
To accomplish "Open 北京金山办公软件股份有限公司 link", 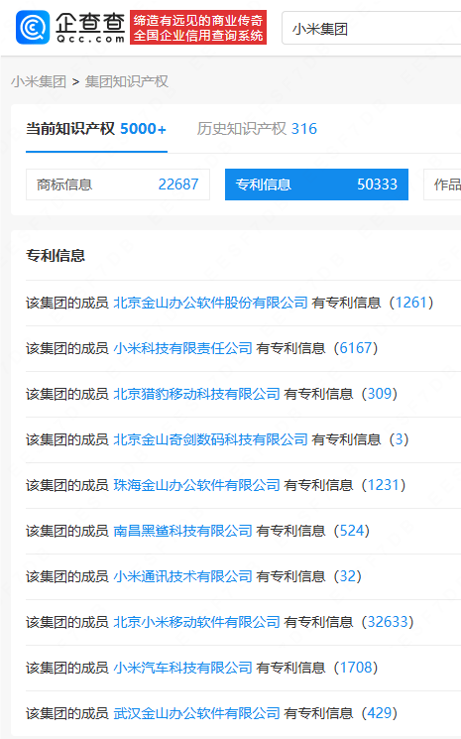I will point(210,303).
